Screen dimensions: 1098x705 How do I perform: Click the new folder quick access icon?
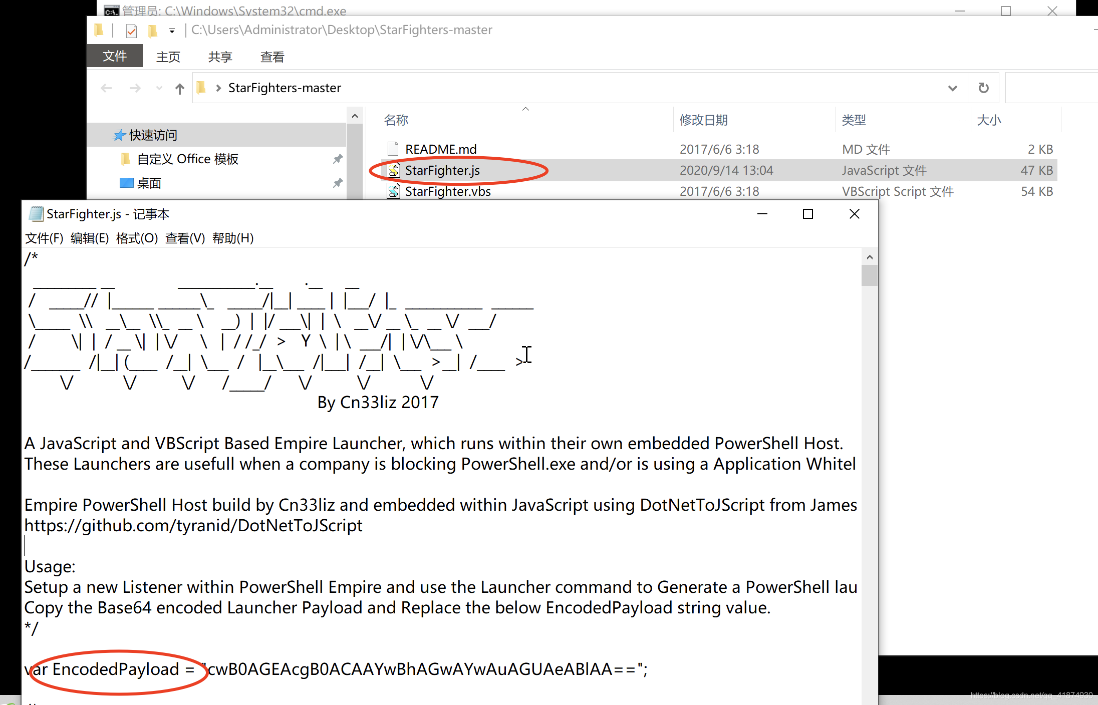153,31
